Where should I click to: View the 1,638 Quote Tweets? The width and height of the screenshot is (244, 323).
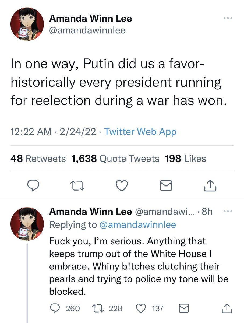[116, 159]
